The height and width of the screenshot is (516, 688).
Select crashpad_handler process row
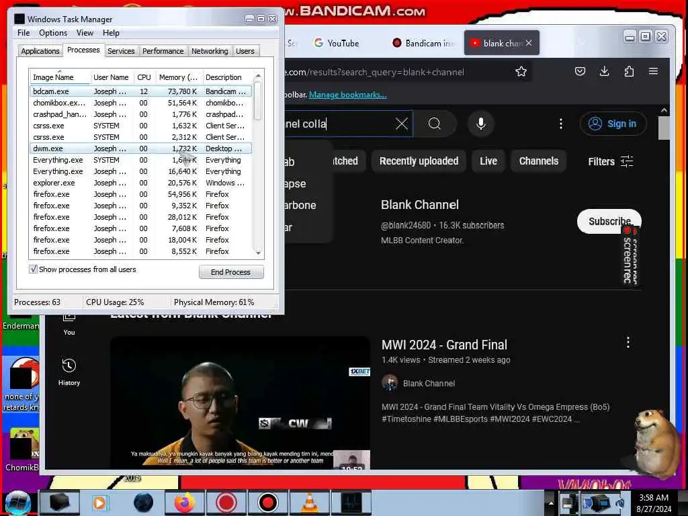click(x=140, y=114)
